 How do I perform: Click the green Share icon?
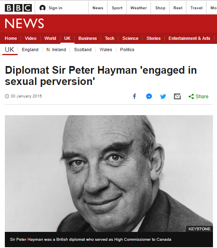tap(191, 96)
